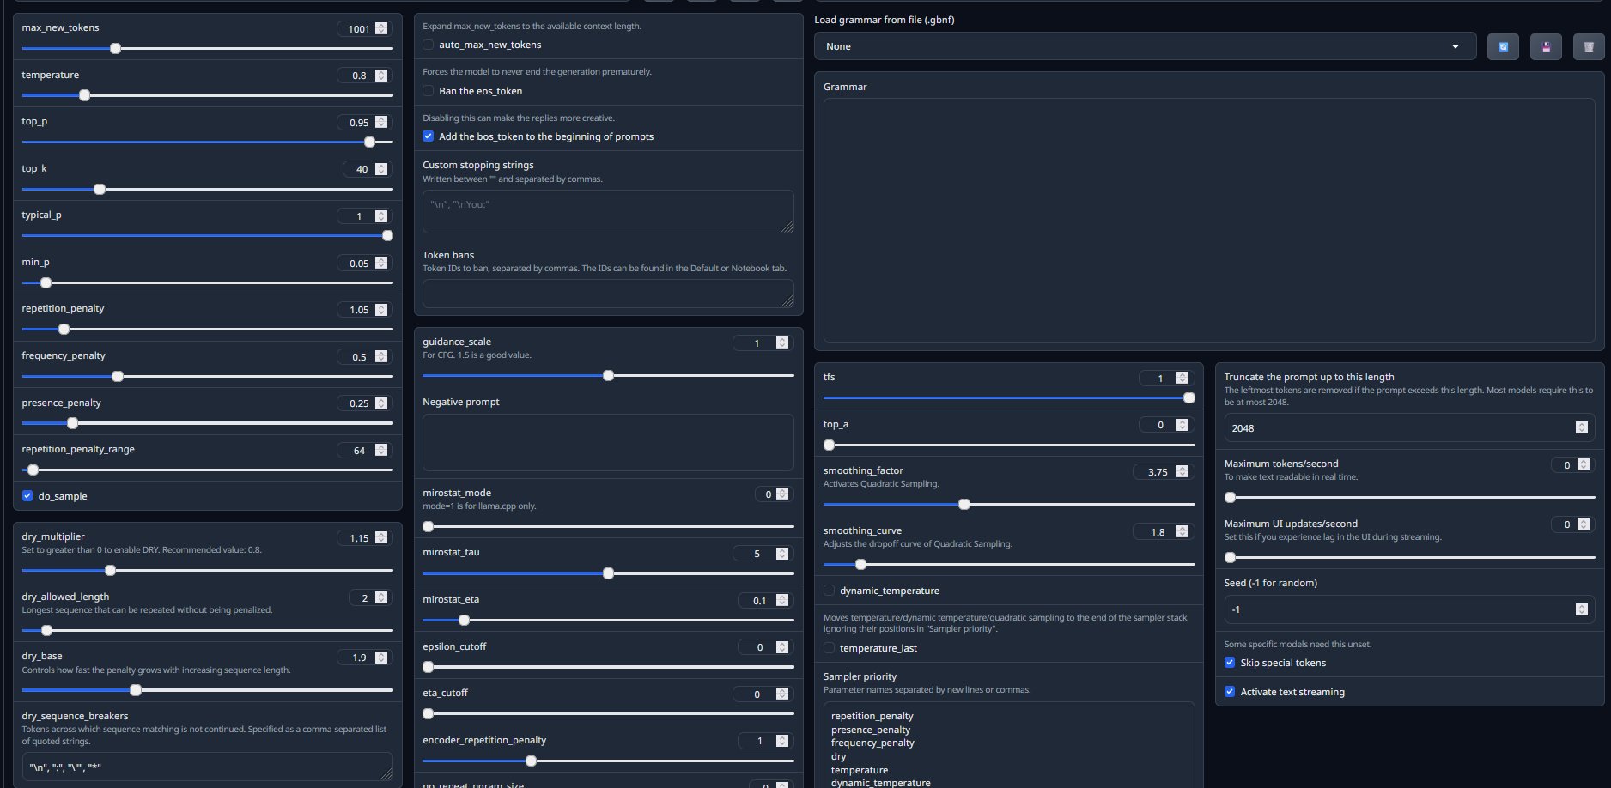Check the temperature_last box
This screenshot has height=788, width=1611.
point(829,648)
